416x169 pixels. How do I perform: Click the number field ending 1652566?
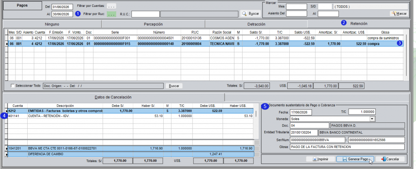(376, 140)
